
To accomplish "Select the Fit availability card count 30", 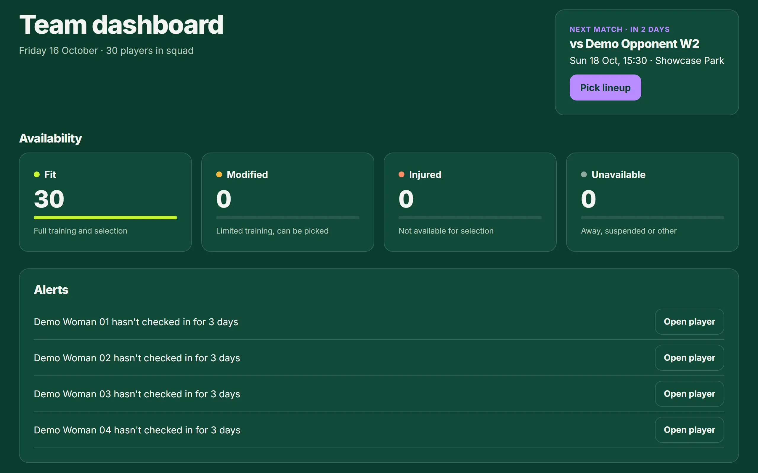I will (49, 199).
